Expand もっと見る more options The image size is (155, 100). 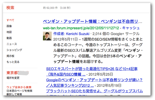pyautogui.click(x=13, y=62)
